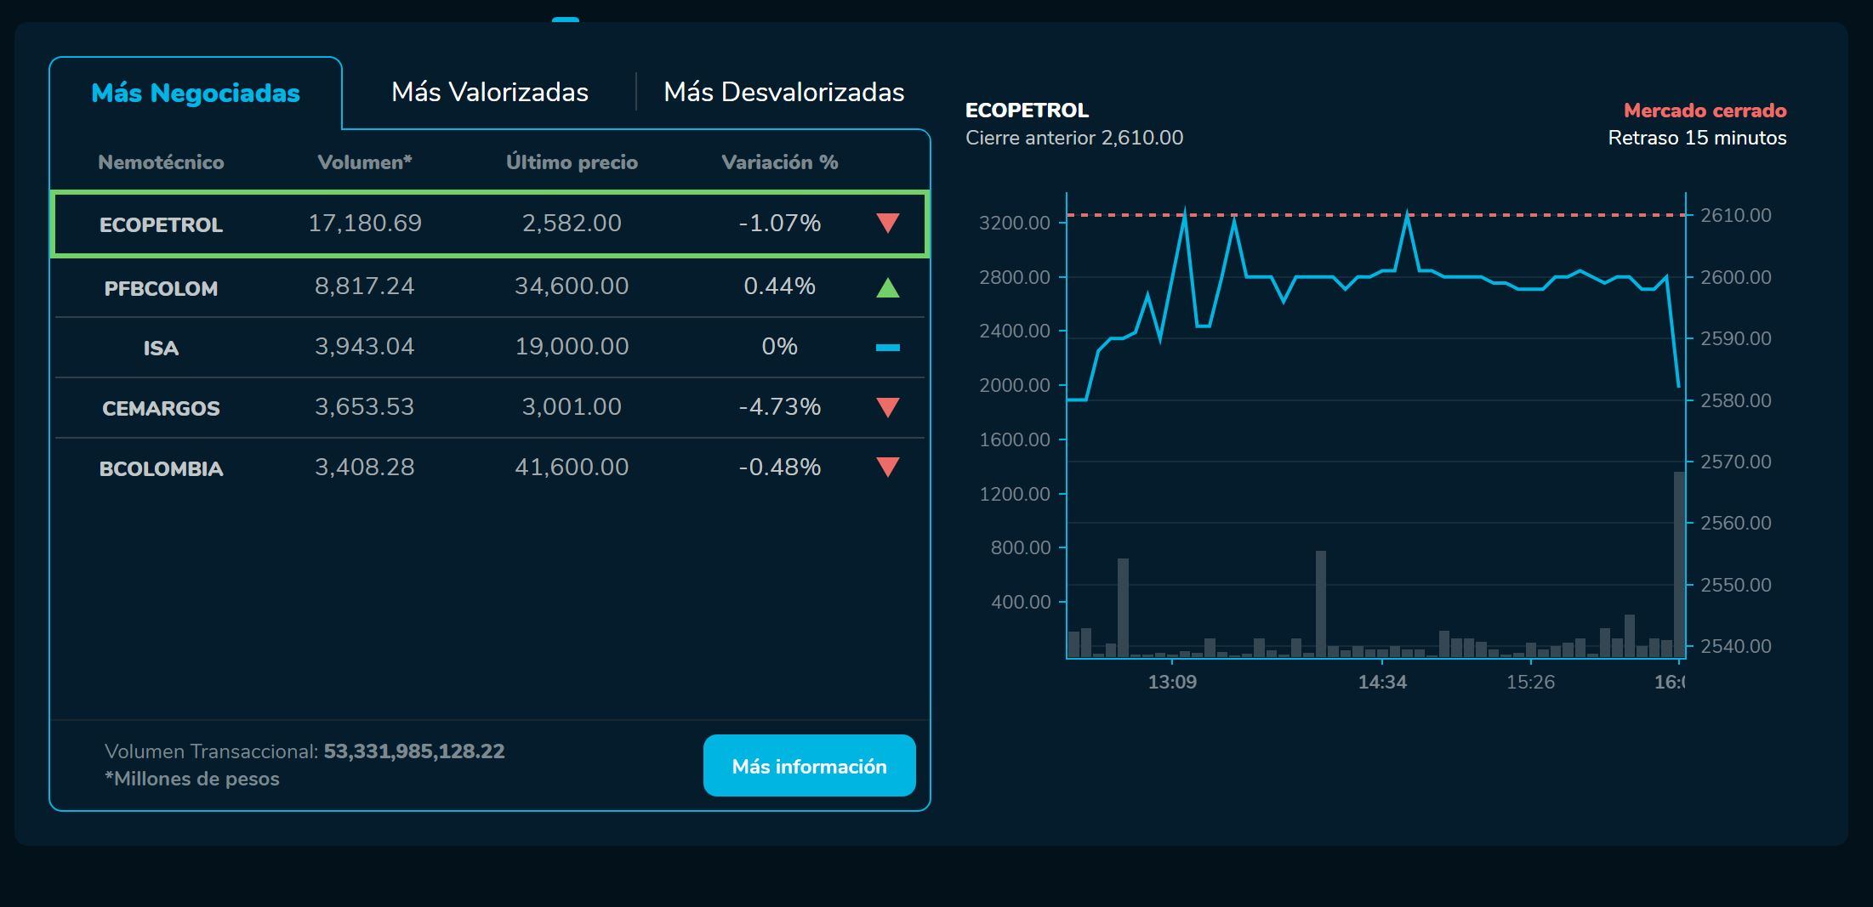Click the red down triangle next to CEMARGOS

[x=886, y=406]
